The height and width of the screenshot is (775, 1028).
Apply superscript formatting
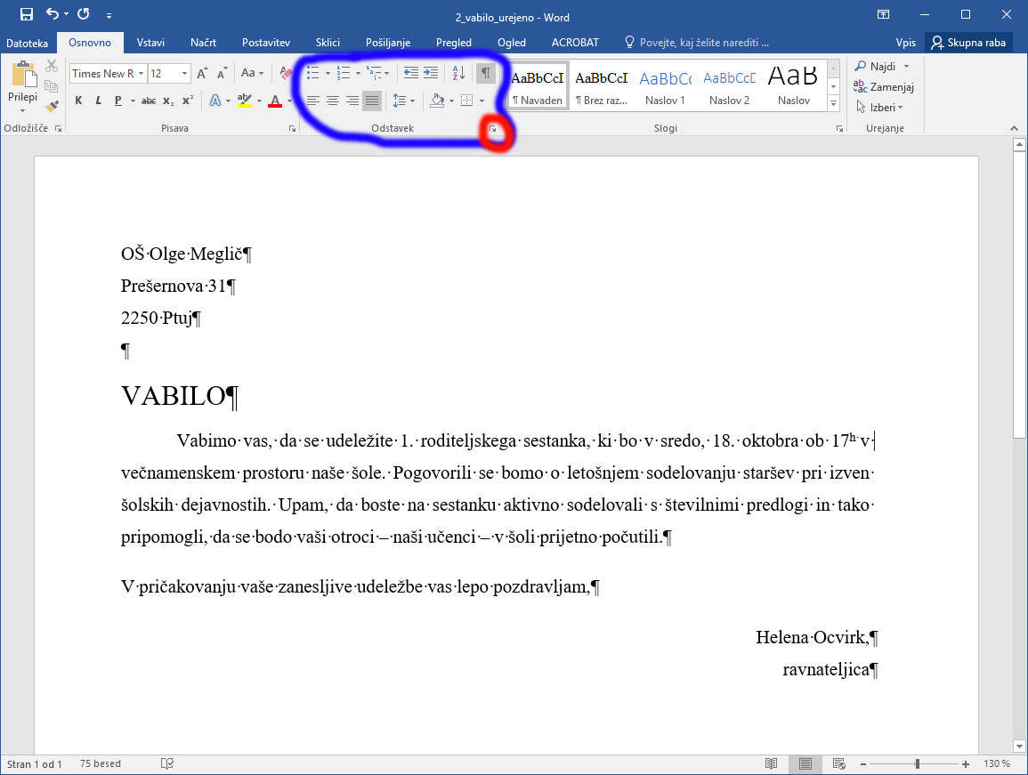click(188, 101)
